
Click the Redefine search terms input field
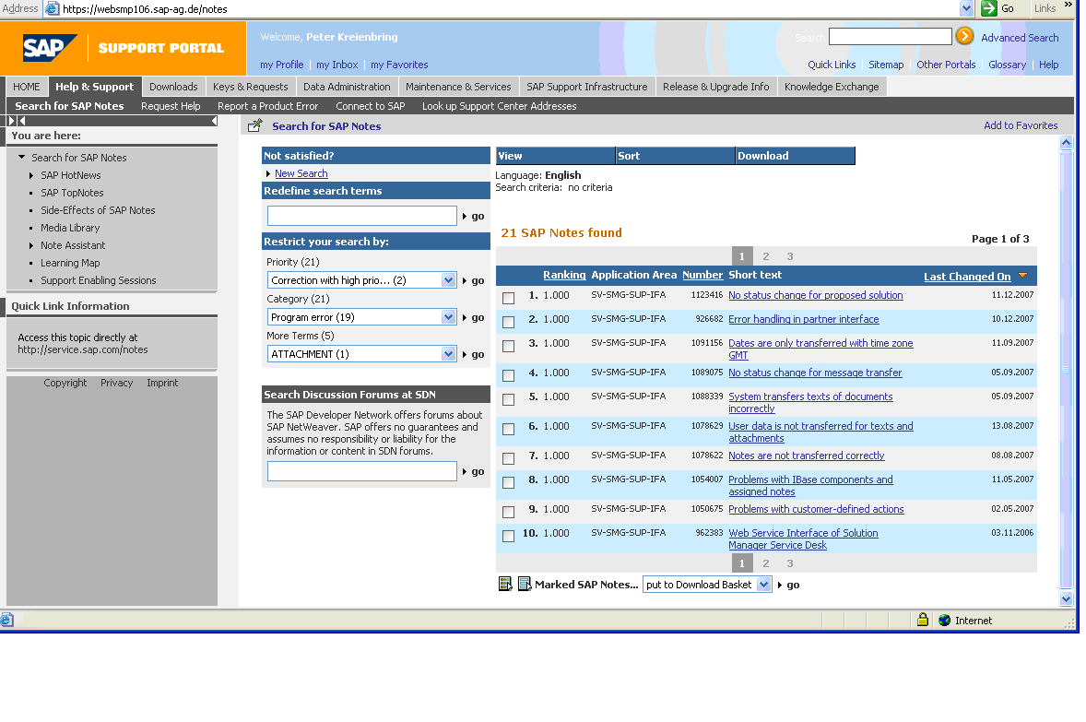(362, 216)
